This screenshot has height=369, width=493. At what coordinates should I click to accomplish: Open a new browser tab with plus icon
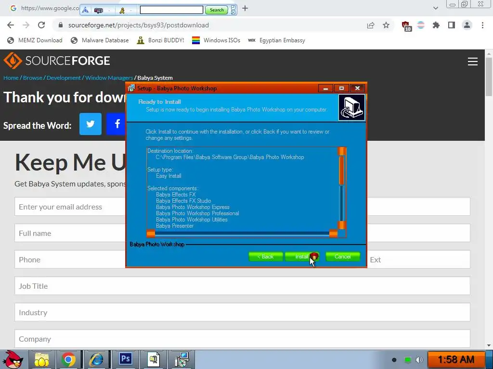[245, 9]
